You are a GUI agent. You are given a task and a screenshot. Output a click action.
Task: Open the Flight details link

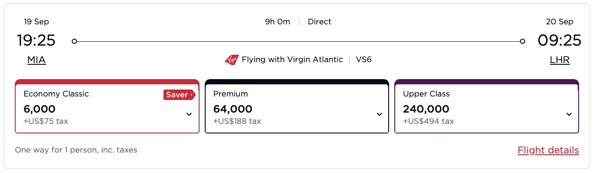(x=548, y=150)
